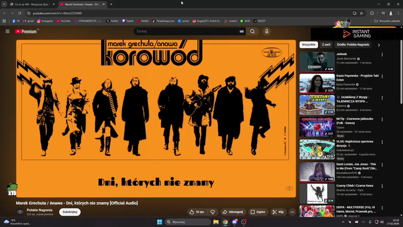The image size is (403, 227).
Task: Switch to the Co to za Hit tab
Action: (31, 4)
